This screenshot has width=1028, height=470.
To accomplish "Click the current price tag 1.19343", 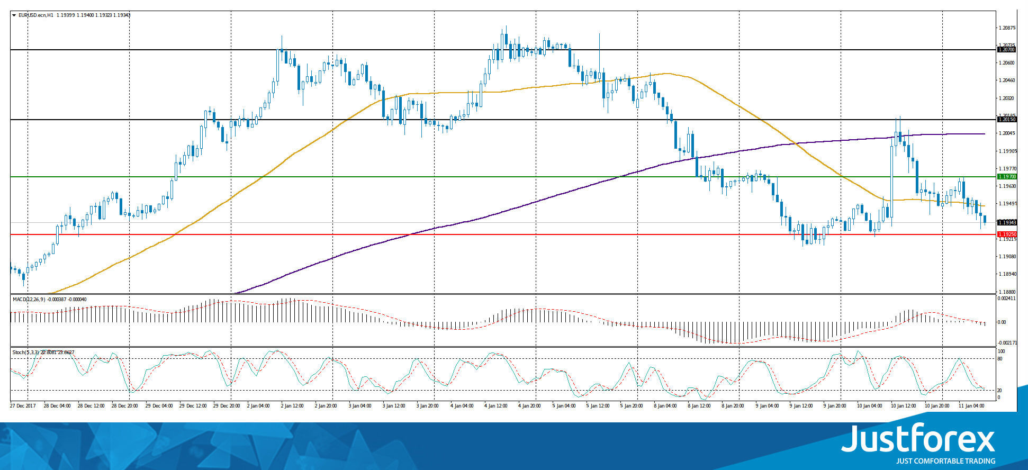I will tap(1007, 223).
